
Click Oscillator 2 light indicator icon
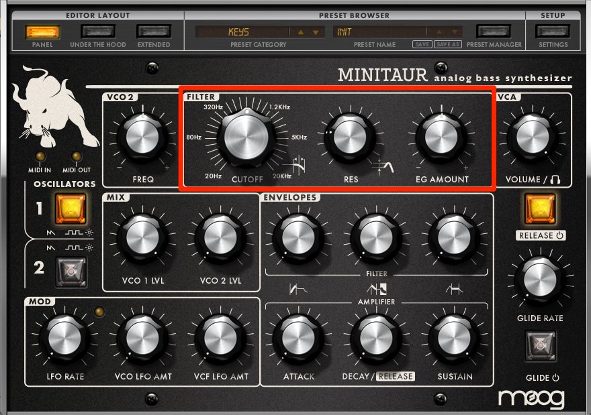tap(89, 247)
